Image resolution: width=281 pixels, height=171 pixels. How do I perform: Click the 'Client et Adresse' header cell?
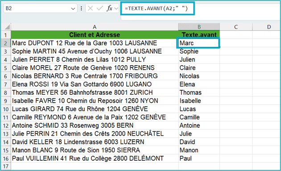[95, 35]
